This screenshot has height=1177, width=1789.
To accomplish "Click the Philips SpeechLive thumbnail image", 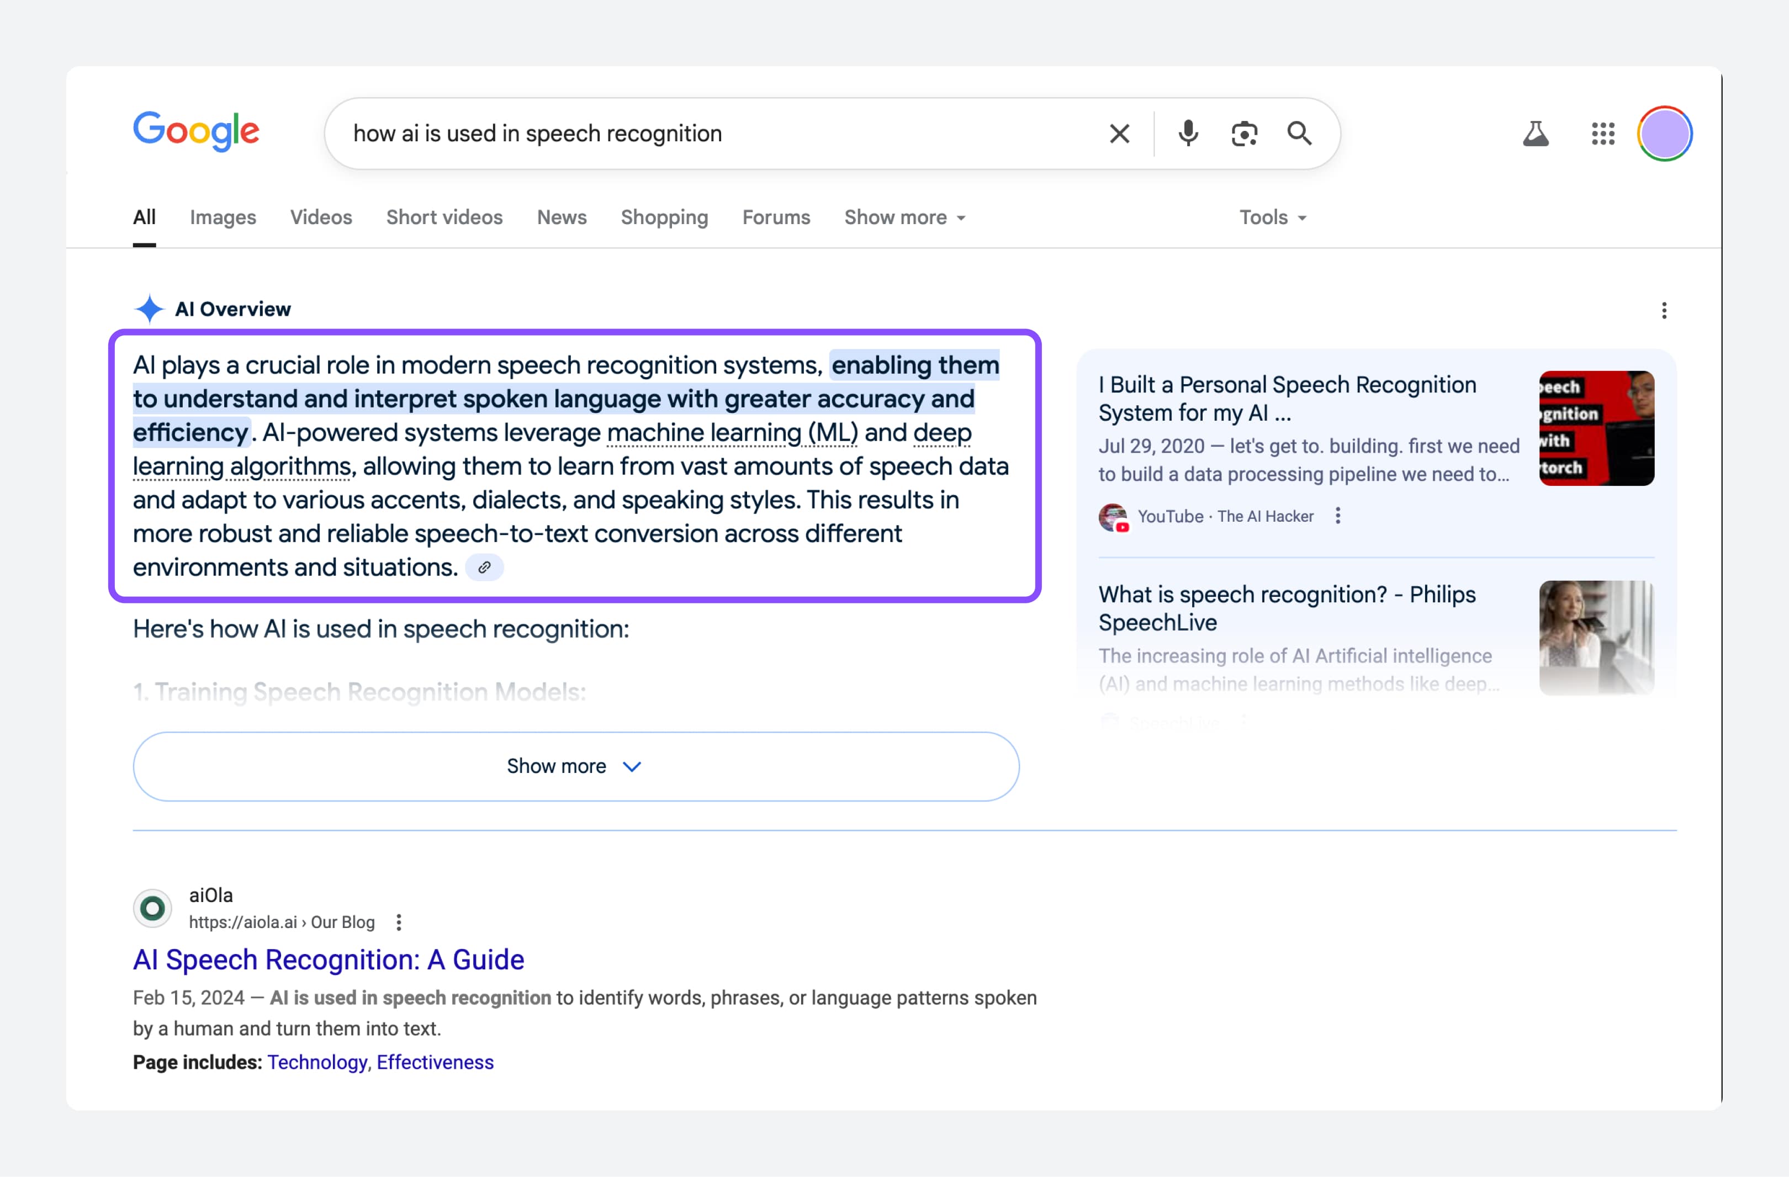I will pos(1596,637).
